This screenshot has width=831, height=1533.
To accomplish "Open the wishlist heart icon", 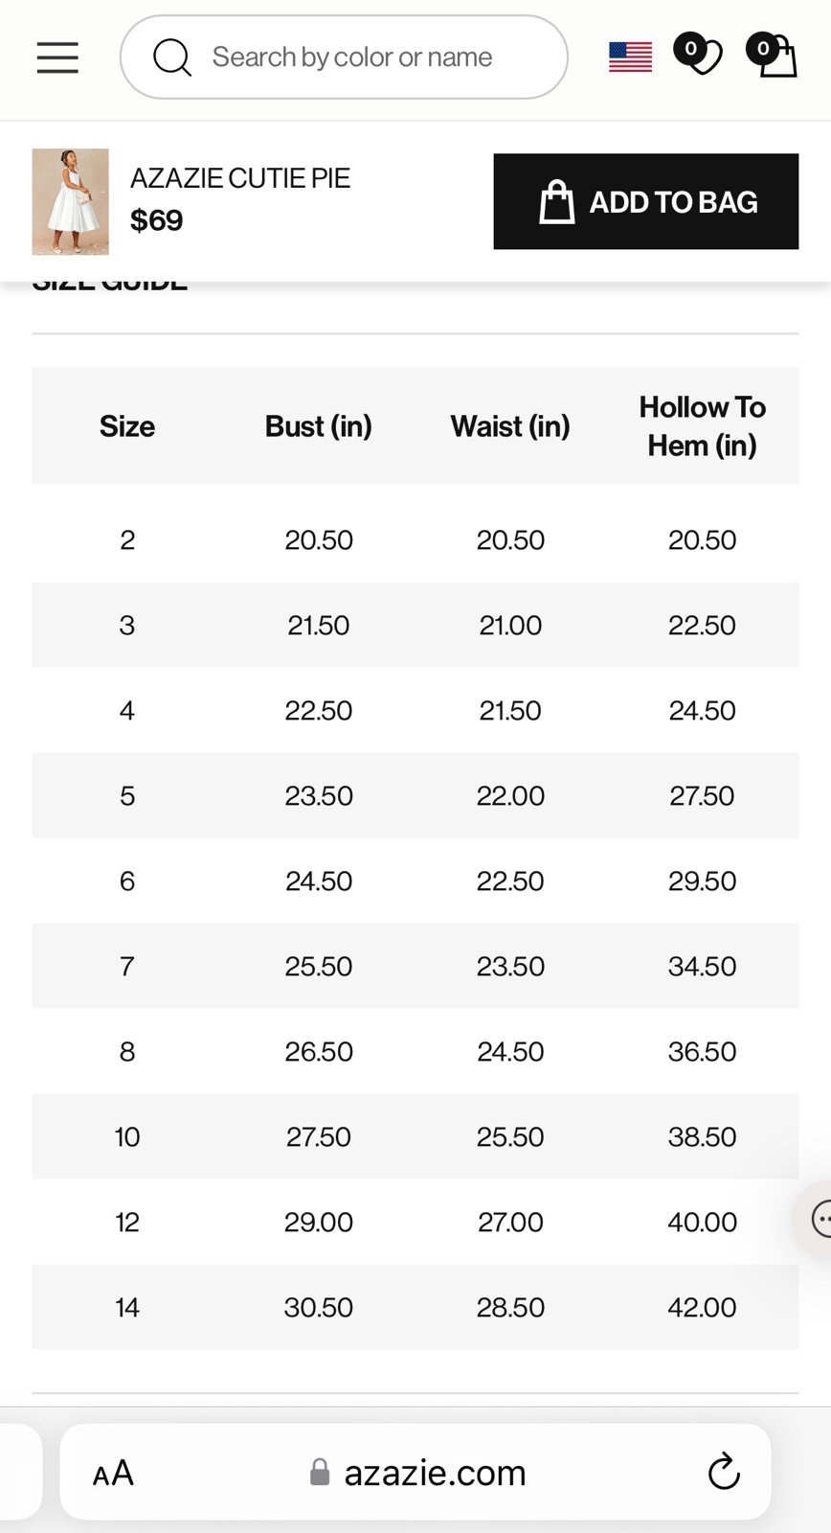I will (x=699, y=55).
